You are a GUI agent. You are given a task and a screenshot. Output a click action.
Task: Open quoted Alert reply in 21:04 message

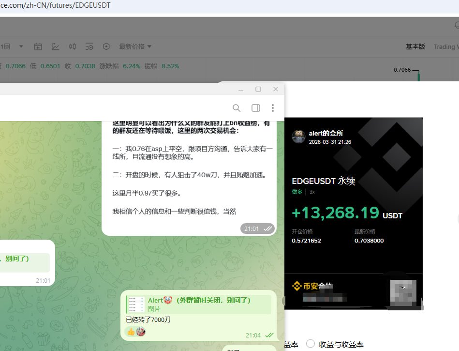tap(199, 305)
